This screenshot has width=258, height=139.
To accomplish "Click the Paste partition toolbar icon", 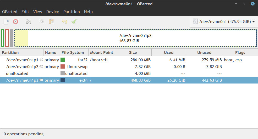I will point(51,21).
